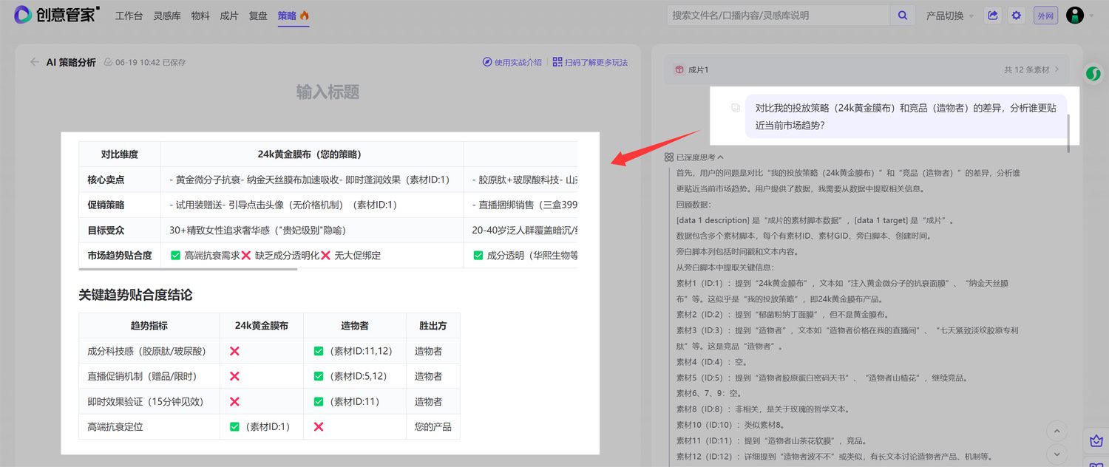Click the （素材ID:1）cell in 高端抗衰定位 row
The image size is (1109, 467).
tap(262, 426)
